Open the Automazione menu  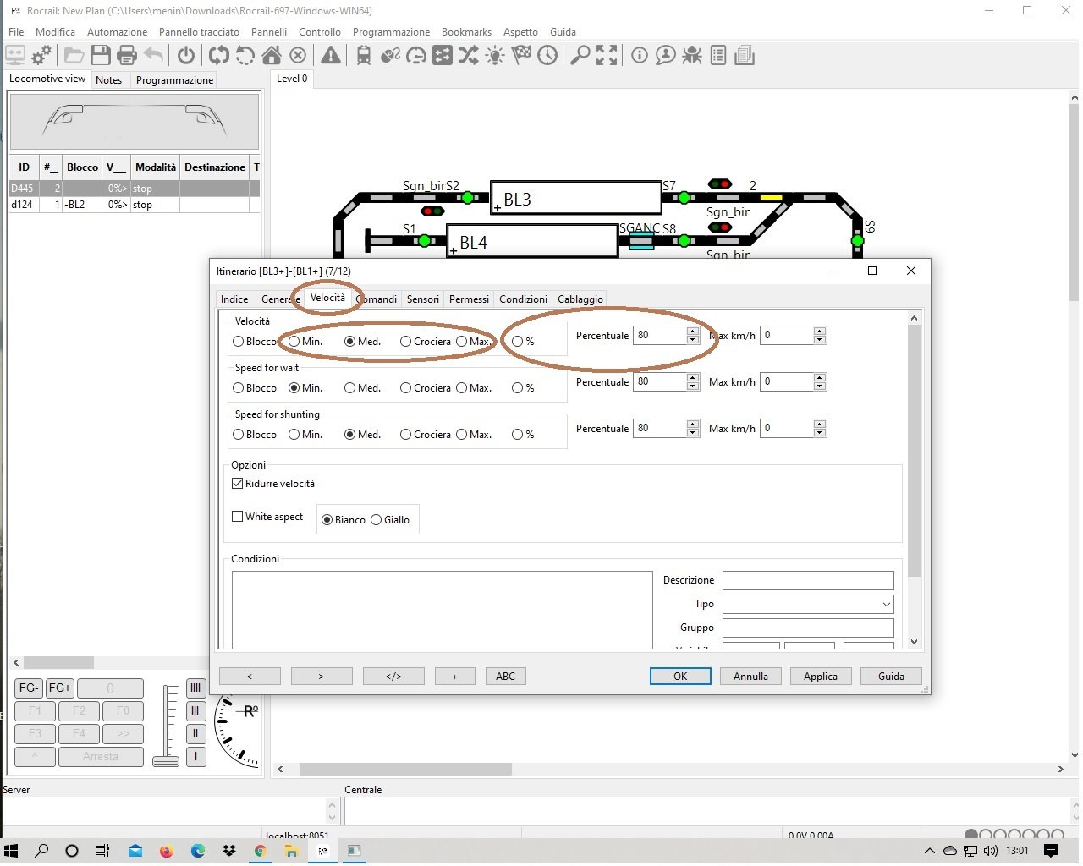click(x=117, y=32)
